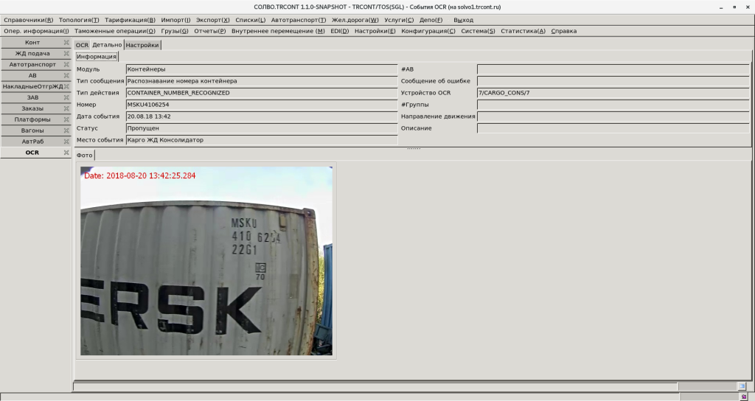The width and height of the screenshot is (755, 401).
Task: Click the container photo thumbnail
Action: (x=206, y=261)
